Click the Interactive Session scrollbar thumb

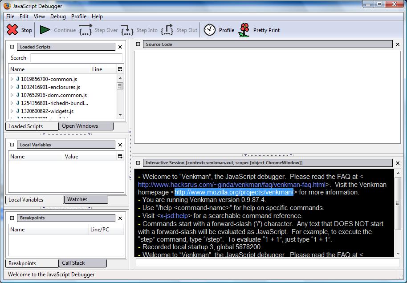coord(398,203)
